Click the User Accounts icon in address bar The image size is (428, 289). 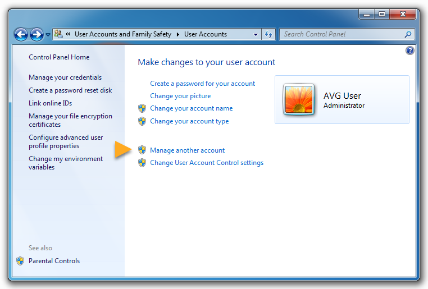[58, 34]
